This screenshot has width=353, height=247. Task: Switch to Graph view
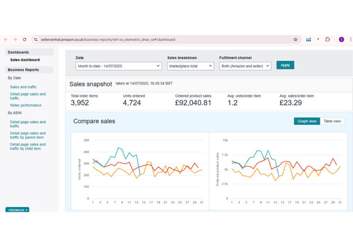307,121
